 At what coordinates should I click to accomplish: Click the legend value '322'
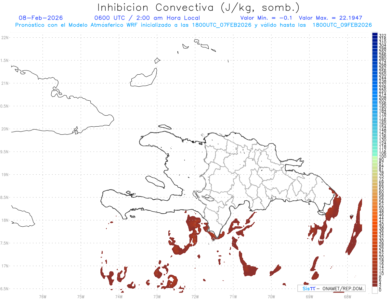coord(383,35)
